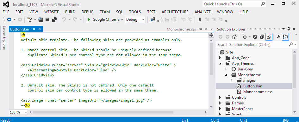The image size is (299, 122).
Task: Click the Ln 1 status bar indicator
Action: pyautogui.click(x=185, y=120)
